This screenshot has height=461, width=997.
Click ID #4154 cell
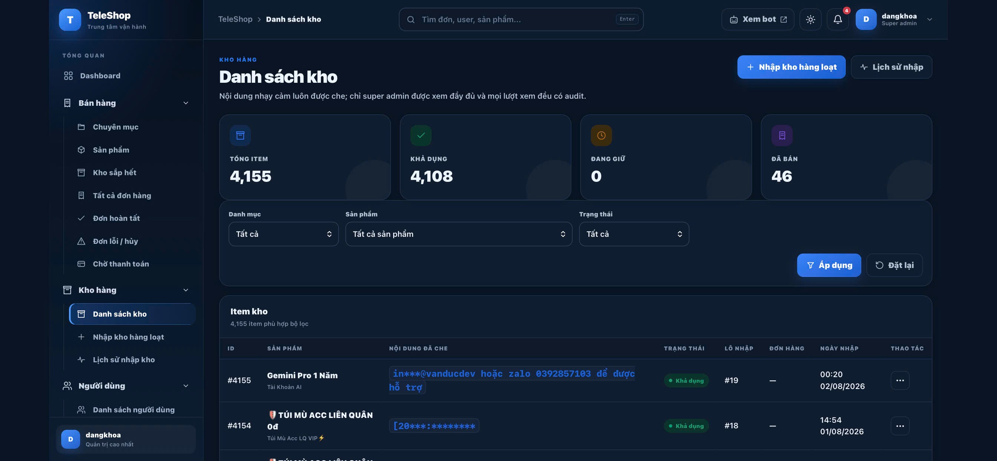point(239,426)
